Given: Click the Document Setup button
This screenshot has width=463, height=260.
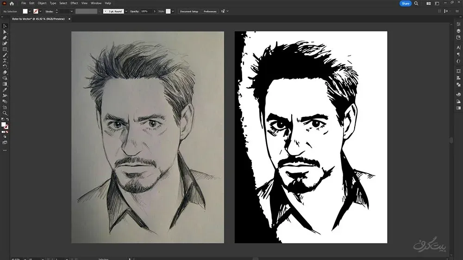Looking at the screenshot, I should pyautogui.click(x=189, y=12).
